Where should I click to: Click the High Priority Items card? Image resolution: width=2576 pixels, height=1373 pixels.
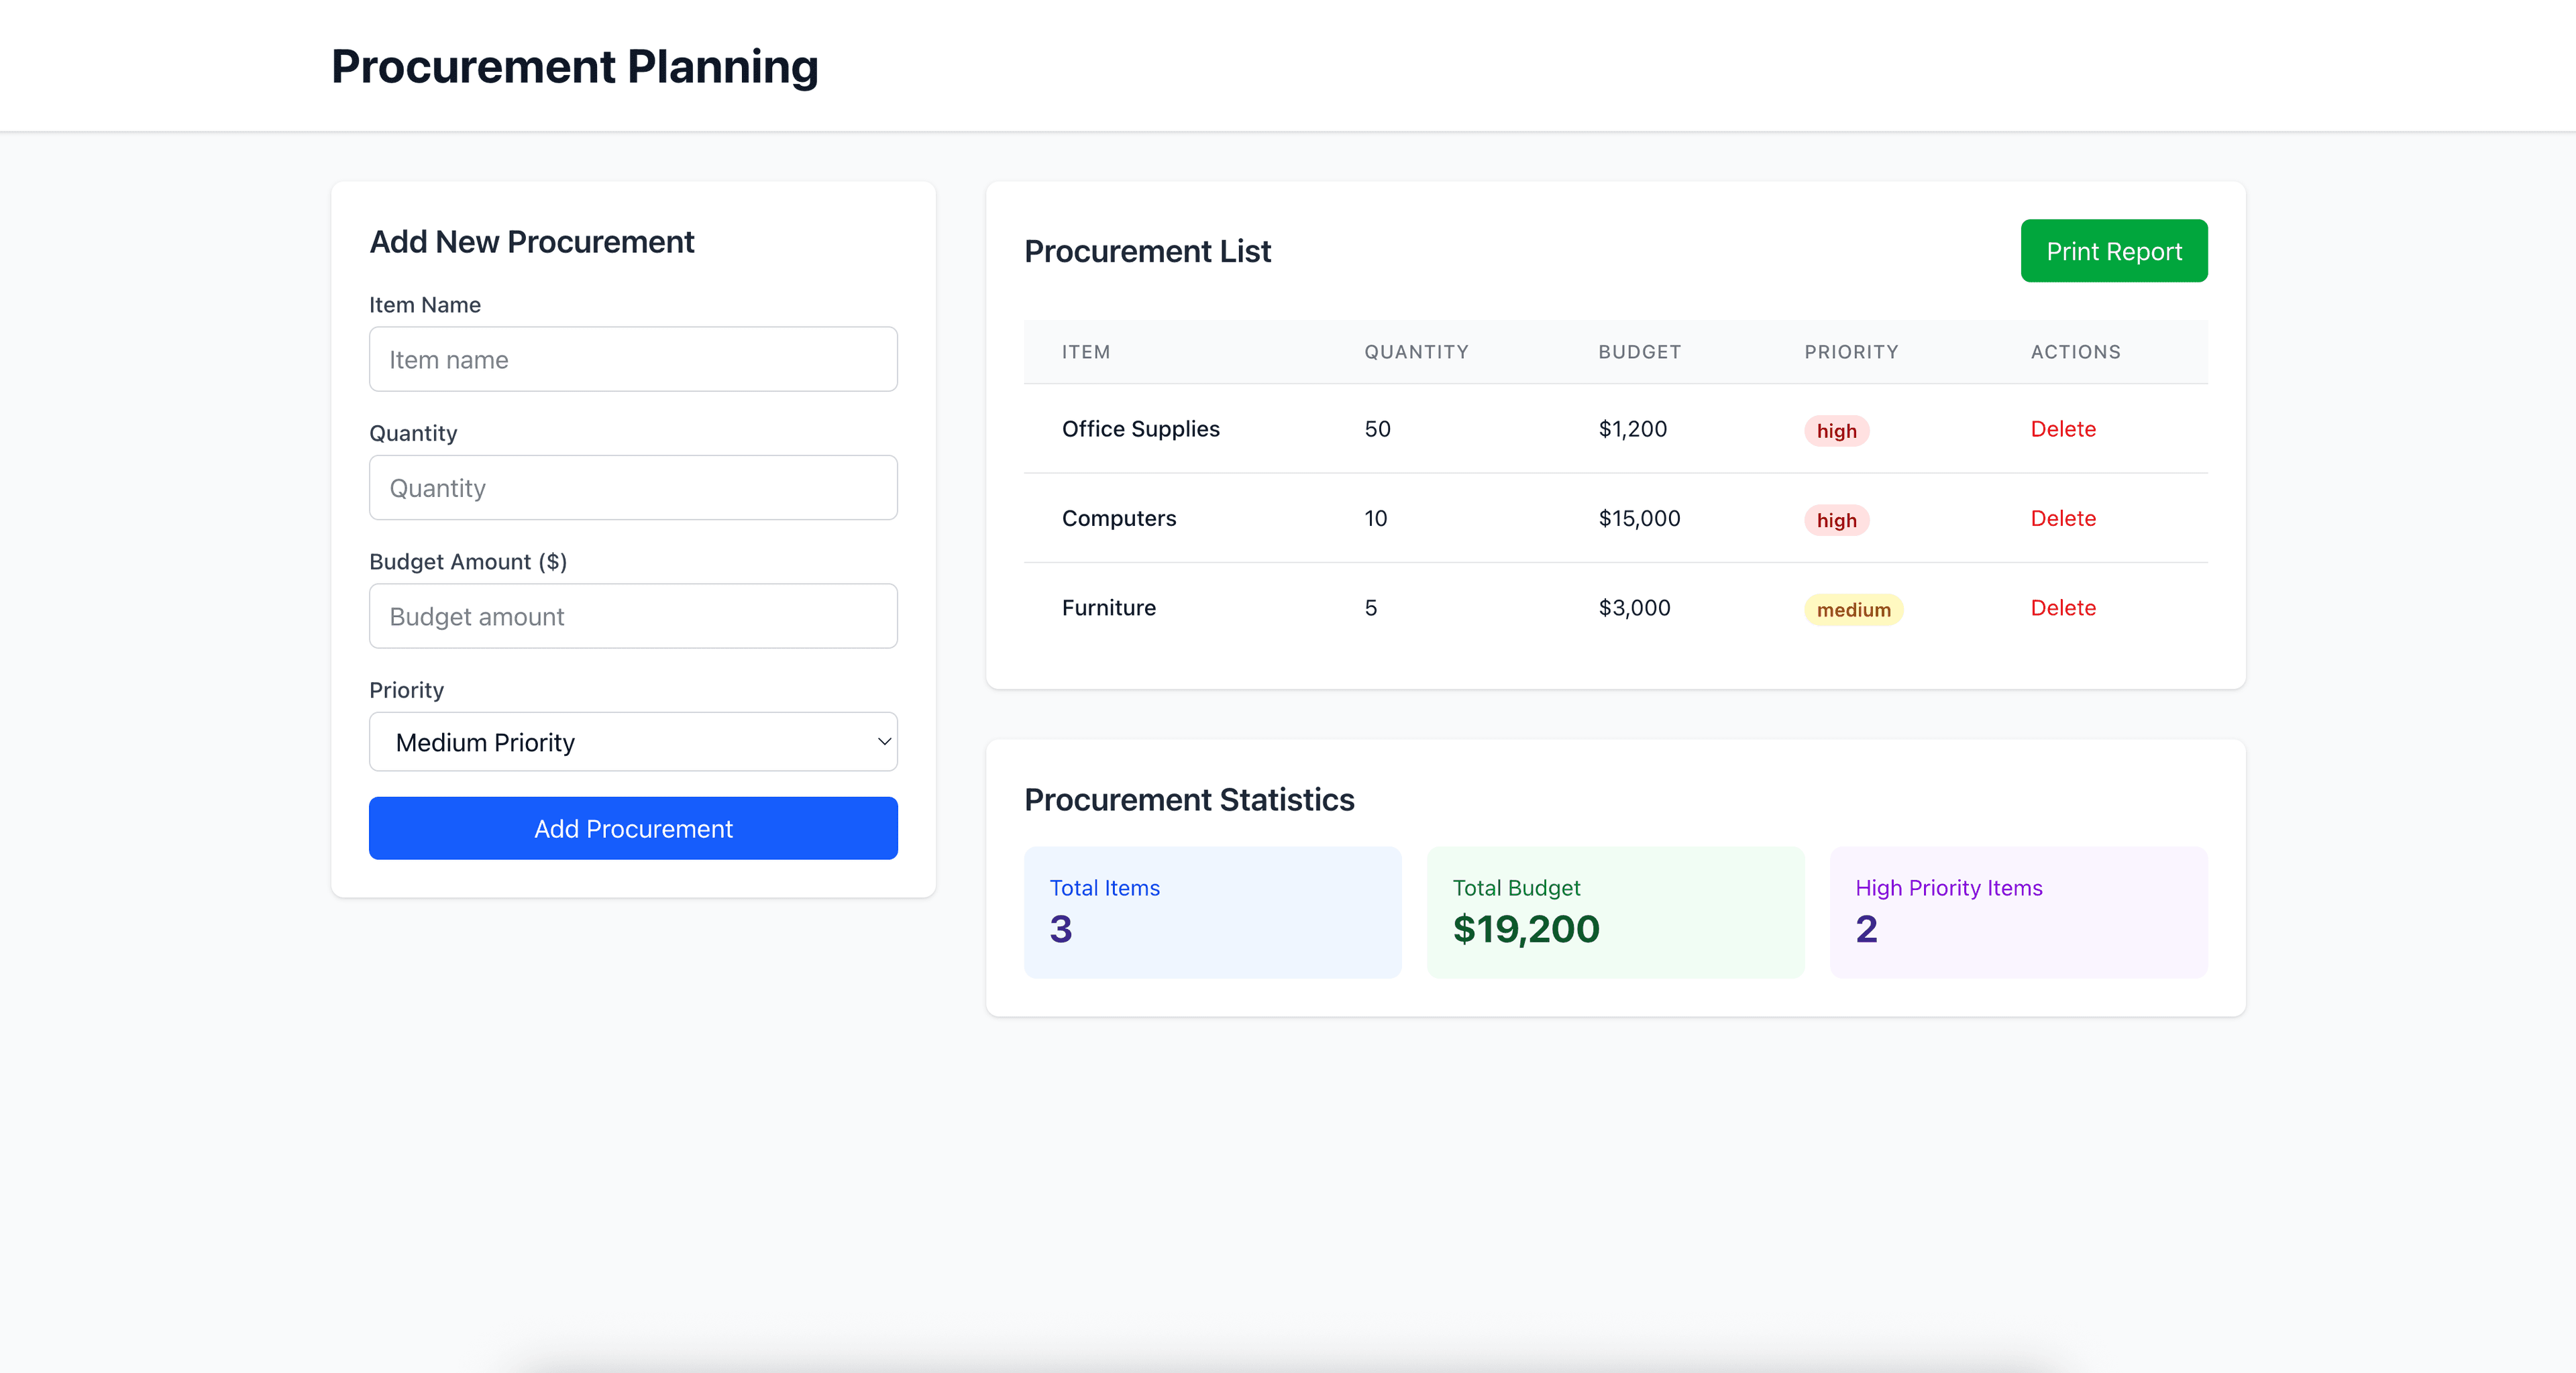click(x=2018, y=912)
